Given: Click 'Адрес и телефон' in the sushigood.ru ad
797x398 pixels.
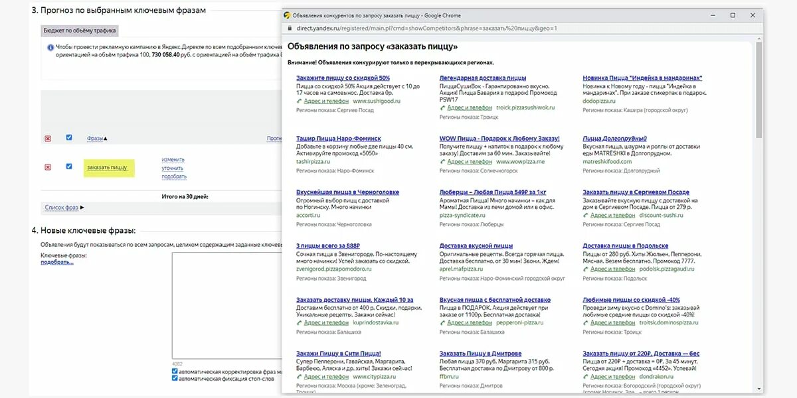Looking at the screenshot, I should (x=325, y=101).
